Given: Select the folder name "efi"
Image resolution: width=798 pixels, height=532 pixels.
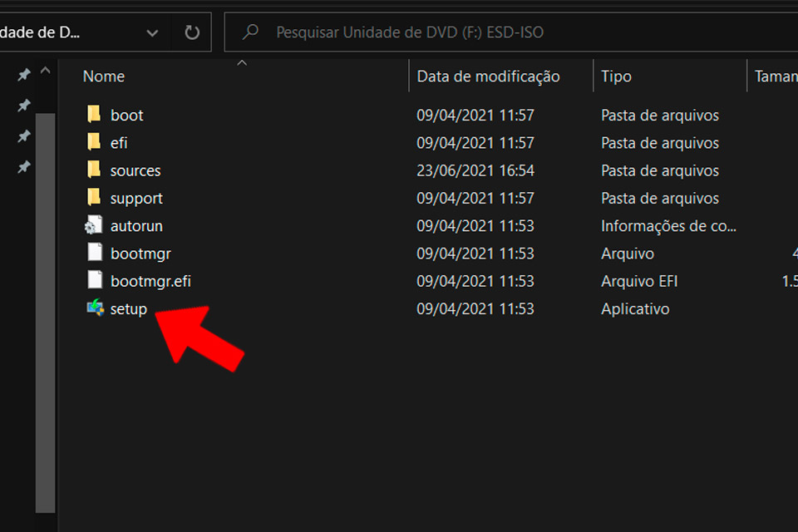Looking at the screenshot, I should point(119,142).
